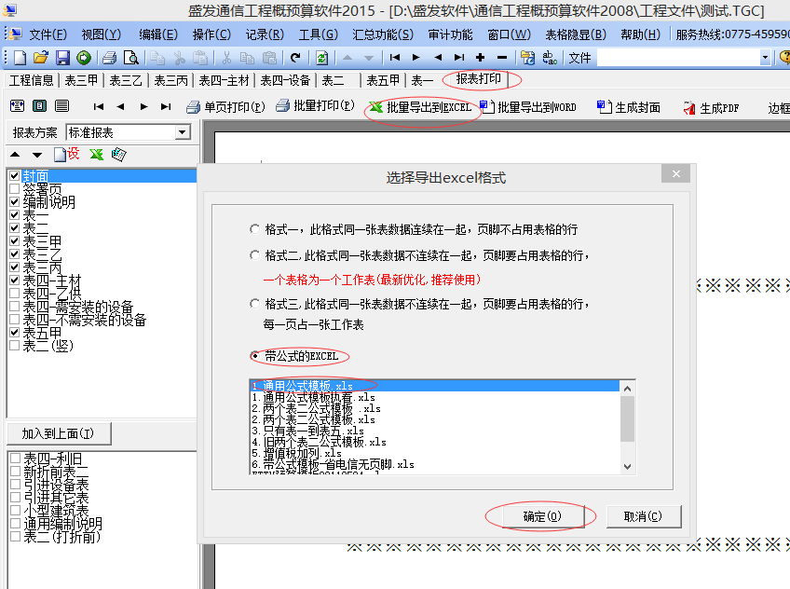Check the 通用编制说明 checkbox
Screen dimensions: 790x589
coord(15,523)
